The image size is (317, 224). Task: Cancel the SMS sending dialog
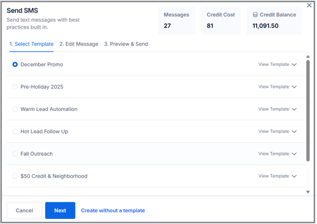(24, 211)
